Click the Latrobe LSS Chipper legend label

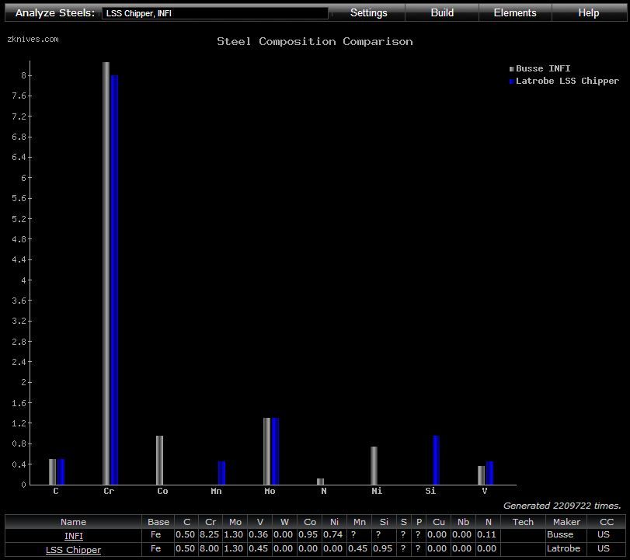tap(567, 81)
